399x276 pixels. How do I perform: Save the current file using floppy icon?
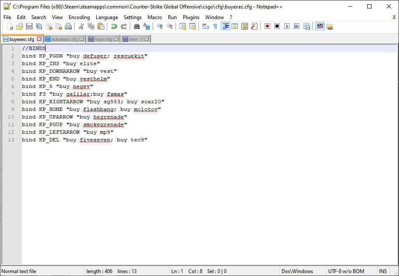pyautogui.click(x=29, y=26)
